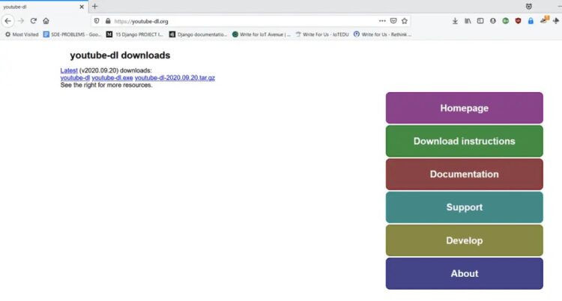
Task: Open the red shield ad blocker extension
Action: pos(518,21)
